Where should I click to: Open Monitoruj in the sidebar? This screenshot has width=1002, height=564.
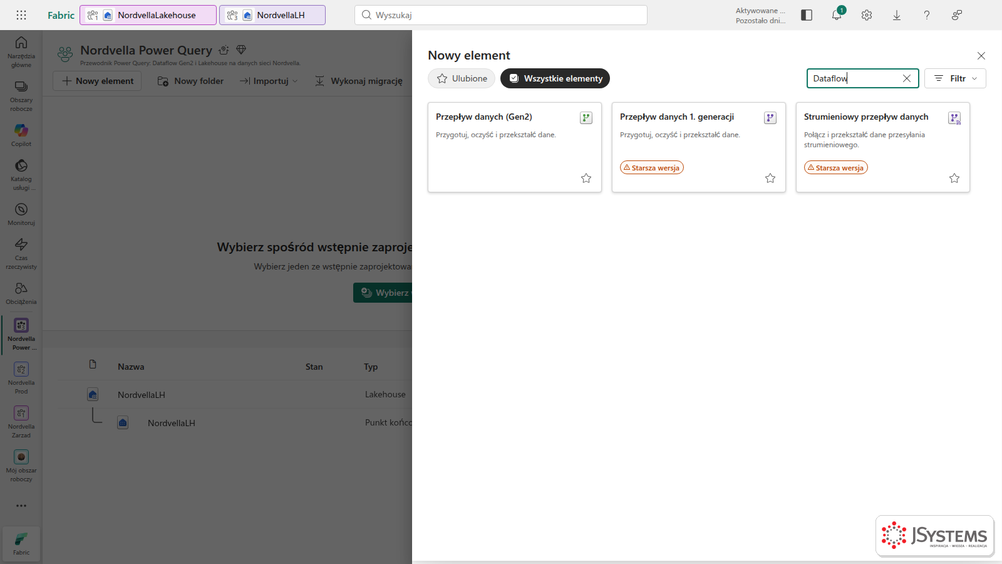coord(21,214)
